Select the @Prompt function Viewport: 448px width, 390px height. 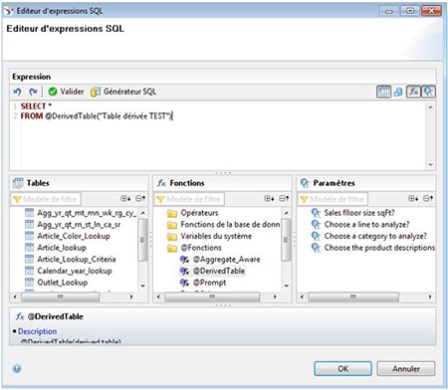[x=209, y=283]
